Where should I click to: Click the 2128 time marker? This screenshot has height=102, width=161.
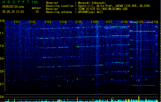(124, 22)
